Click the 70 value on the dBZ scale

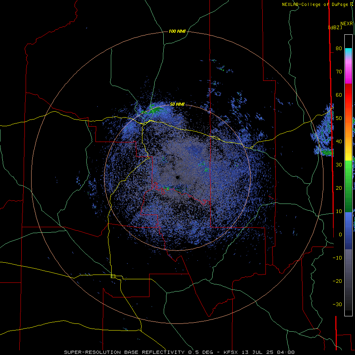pos(339,71)
